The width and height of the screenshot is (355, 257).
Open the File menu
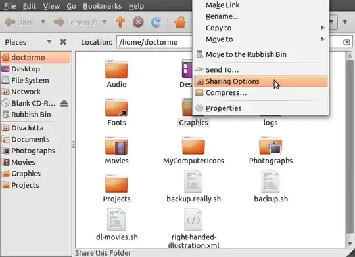coord(10,6)
